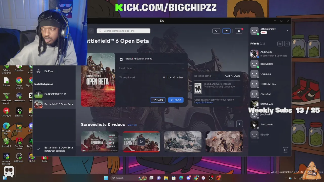Click the forward navigation arrow
This screenshot has width=324, height=182.
91,31
